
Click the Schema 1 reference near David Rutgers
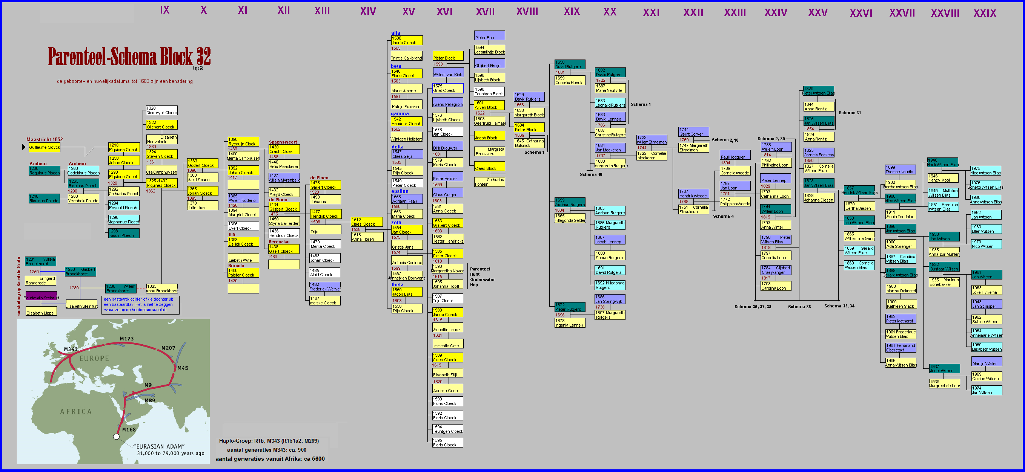tap(640, 104)
